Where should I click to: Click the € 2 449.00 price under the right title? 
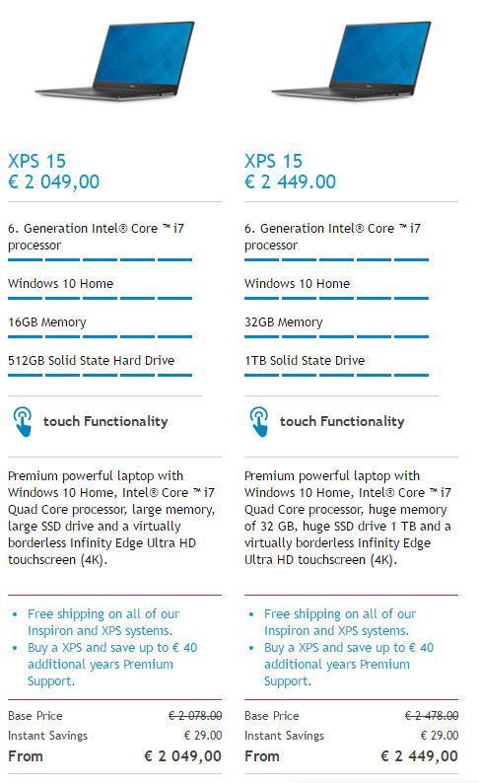(291, 181)
